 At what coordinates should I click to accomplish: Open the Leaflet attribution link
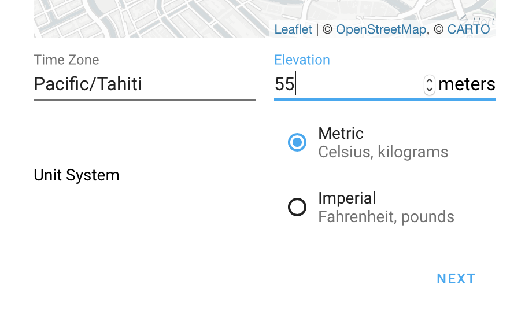[x=293, y=29]
